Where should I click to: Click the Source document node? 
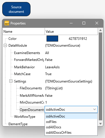point(16,9)
